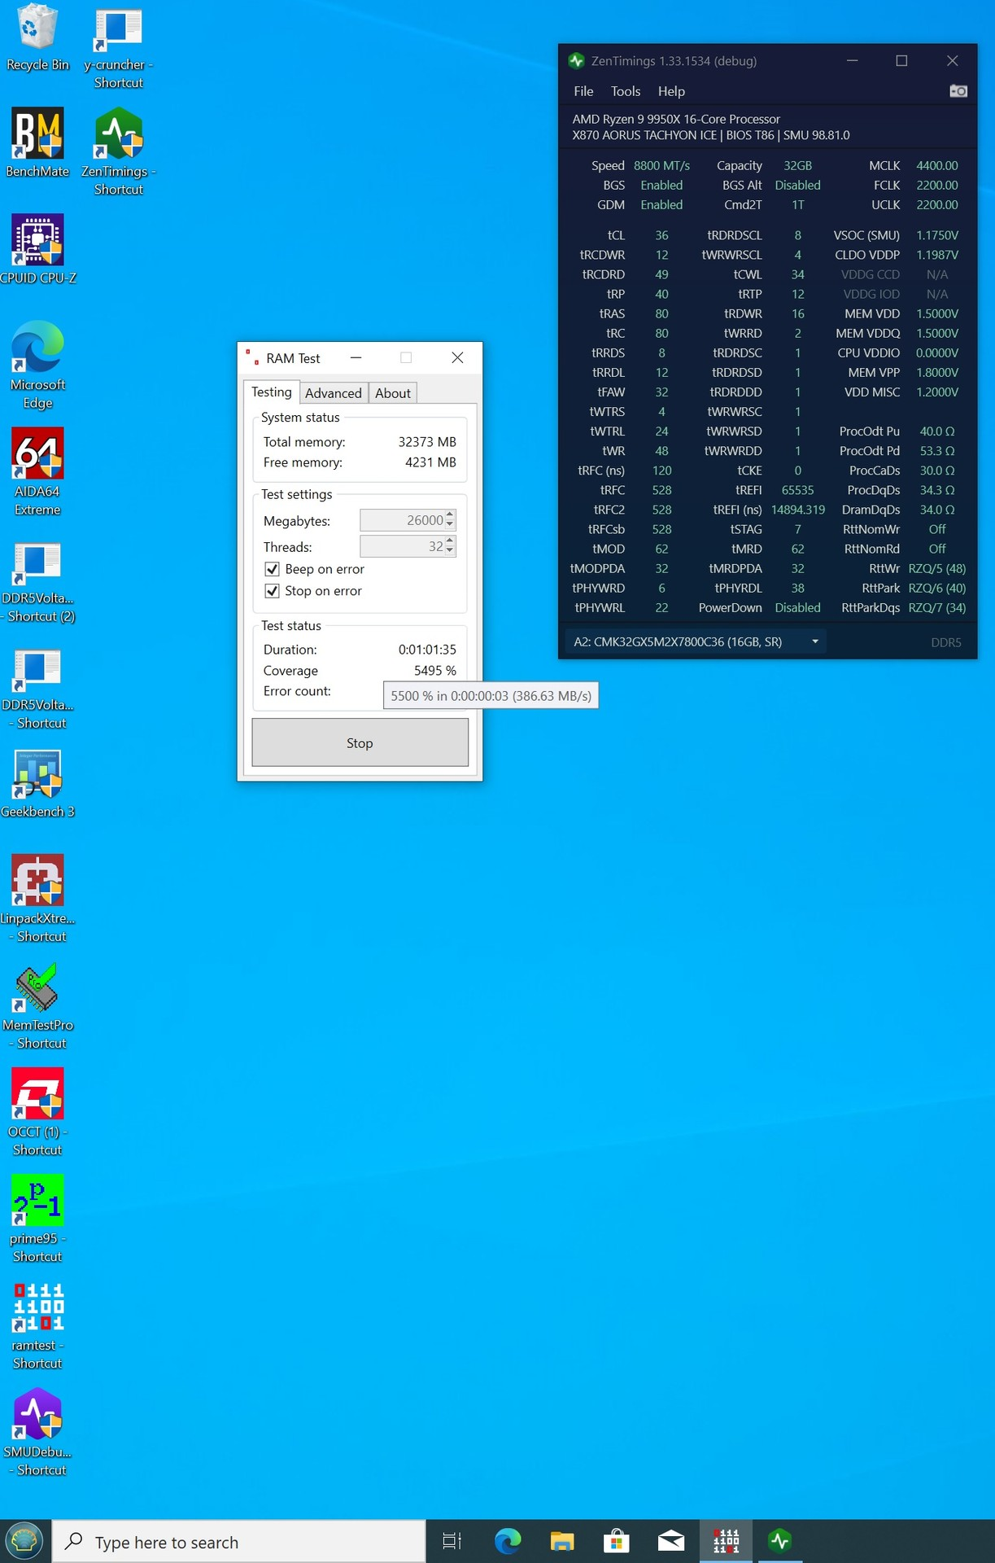The image size is (995, 1563).
Task: Select the BenchMate desktop icon
Action: [x=37, y=143]
